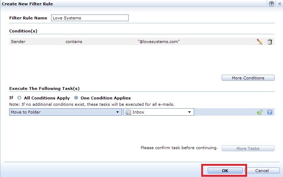Screen dimensions: 283x177
Task: Click the Filter Rule Name input field
Action: pos(90,18)
